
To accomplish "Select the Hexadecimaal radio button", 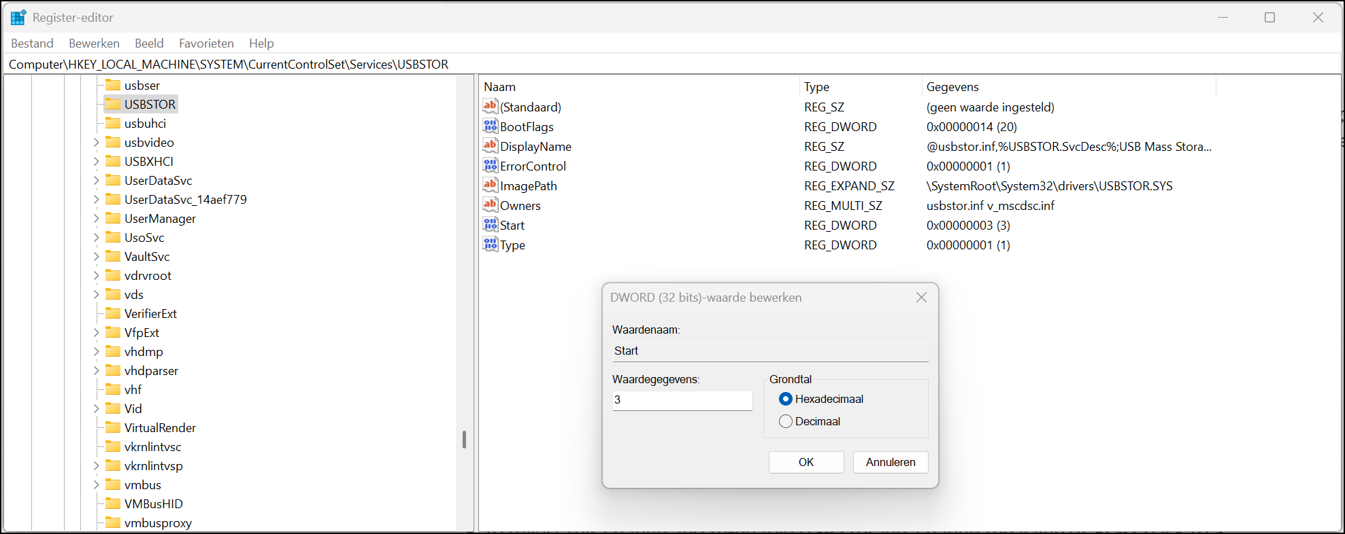I will tap(786, 399).
